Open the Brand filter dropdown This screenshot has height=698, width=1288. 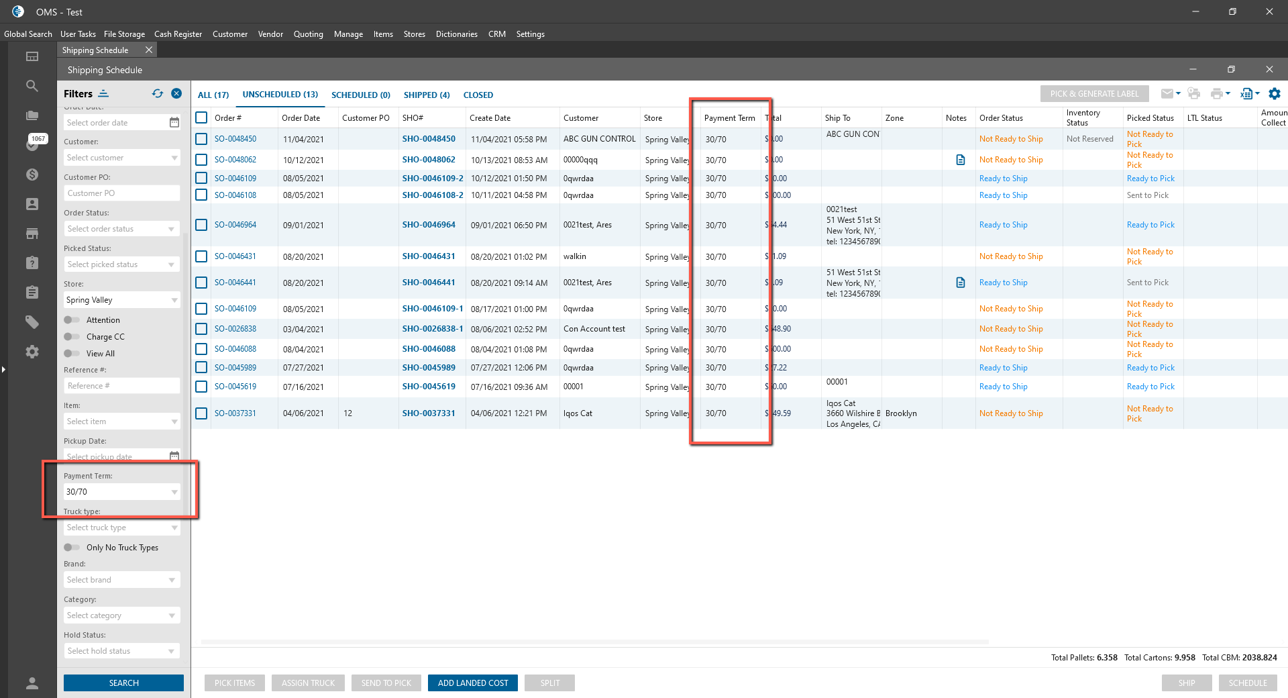point(122,580)
